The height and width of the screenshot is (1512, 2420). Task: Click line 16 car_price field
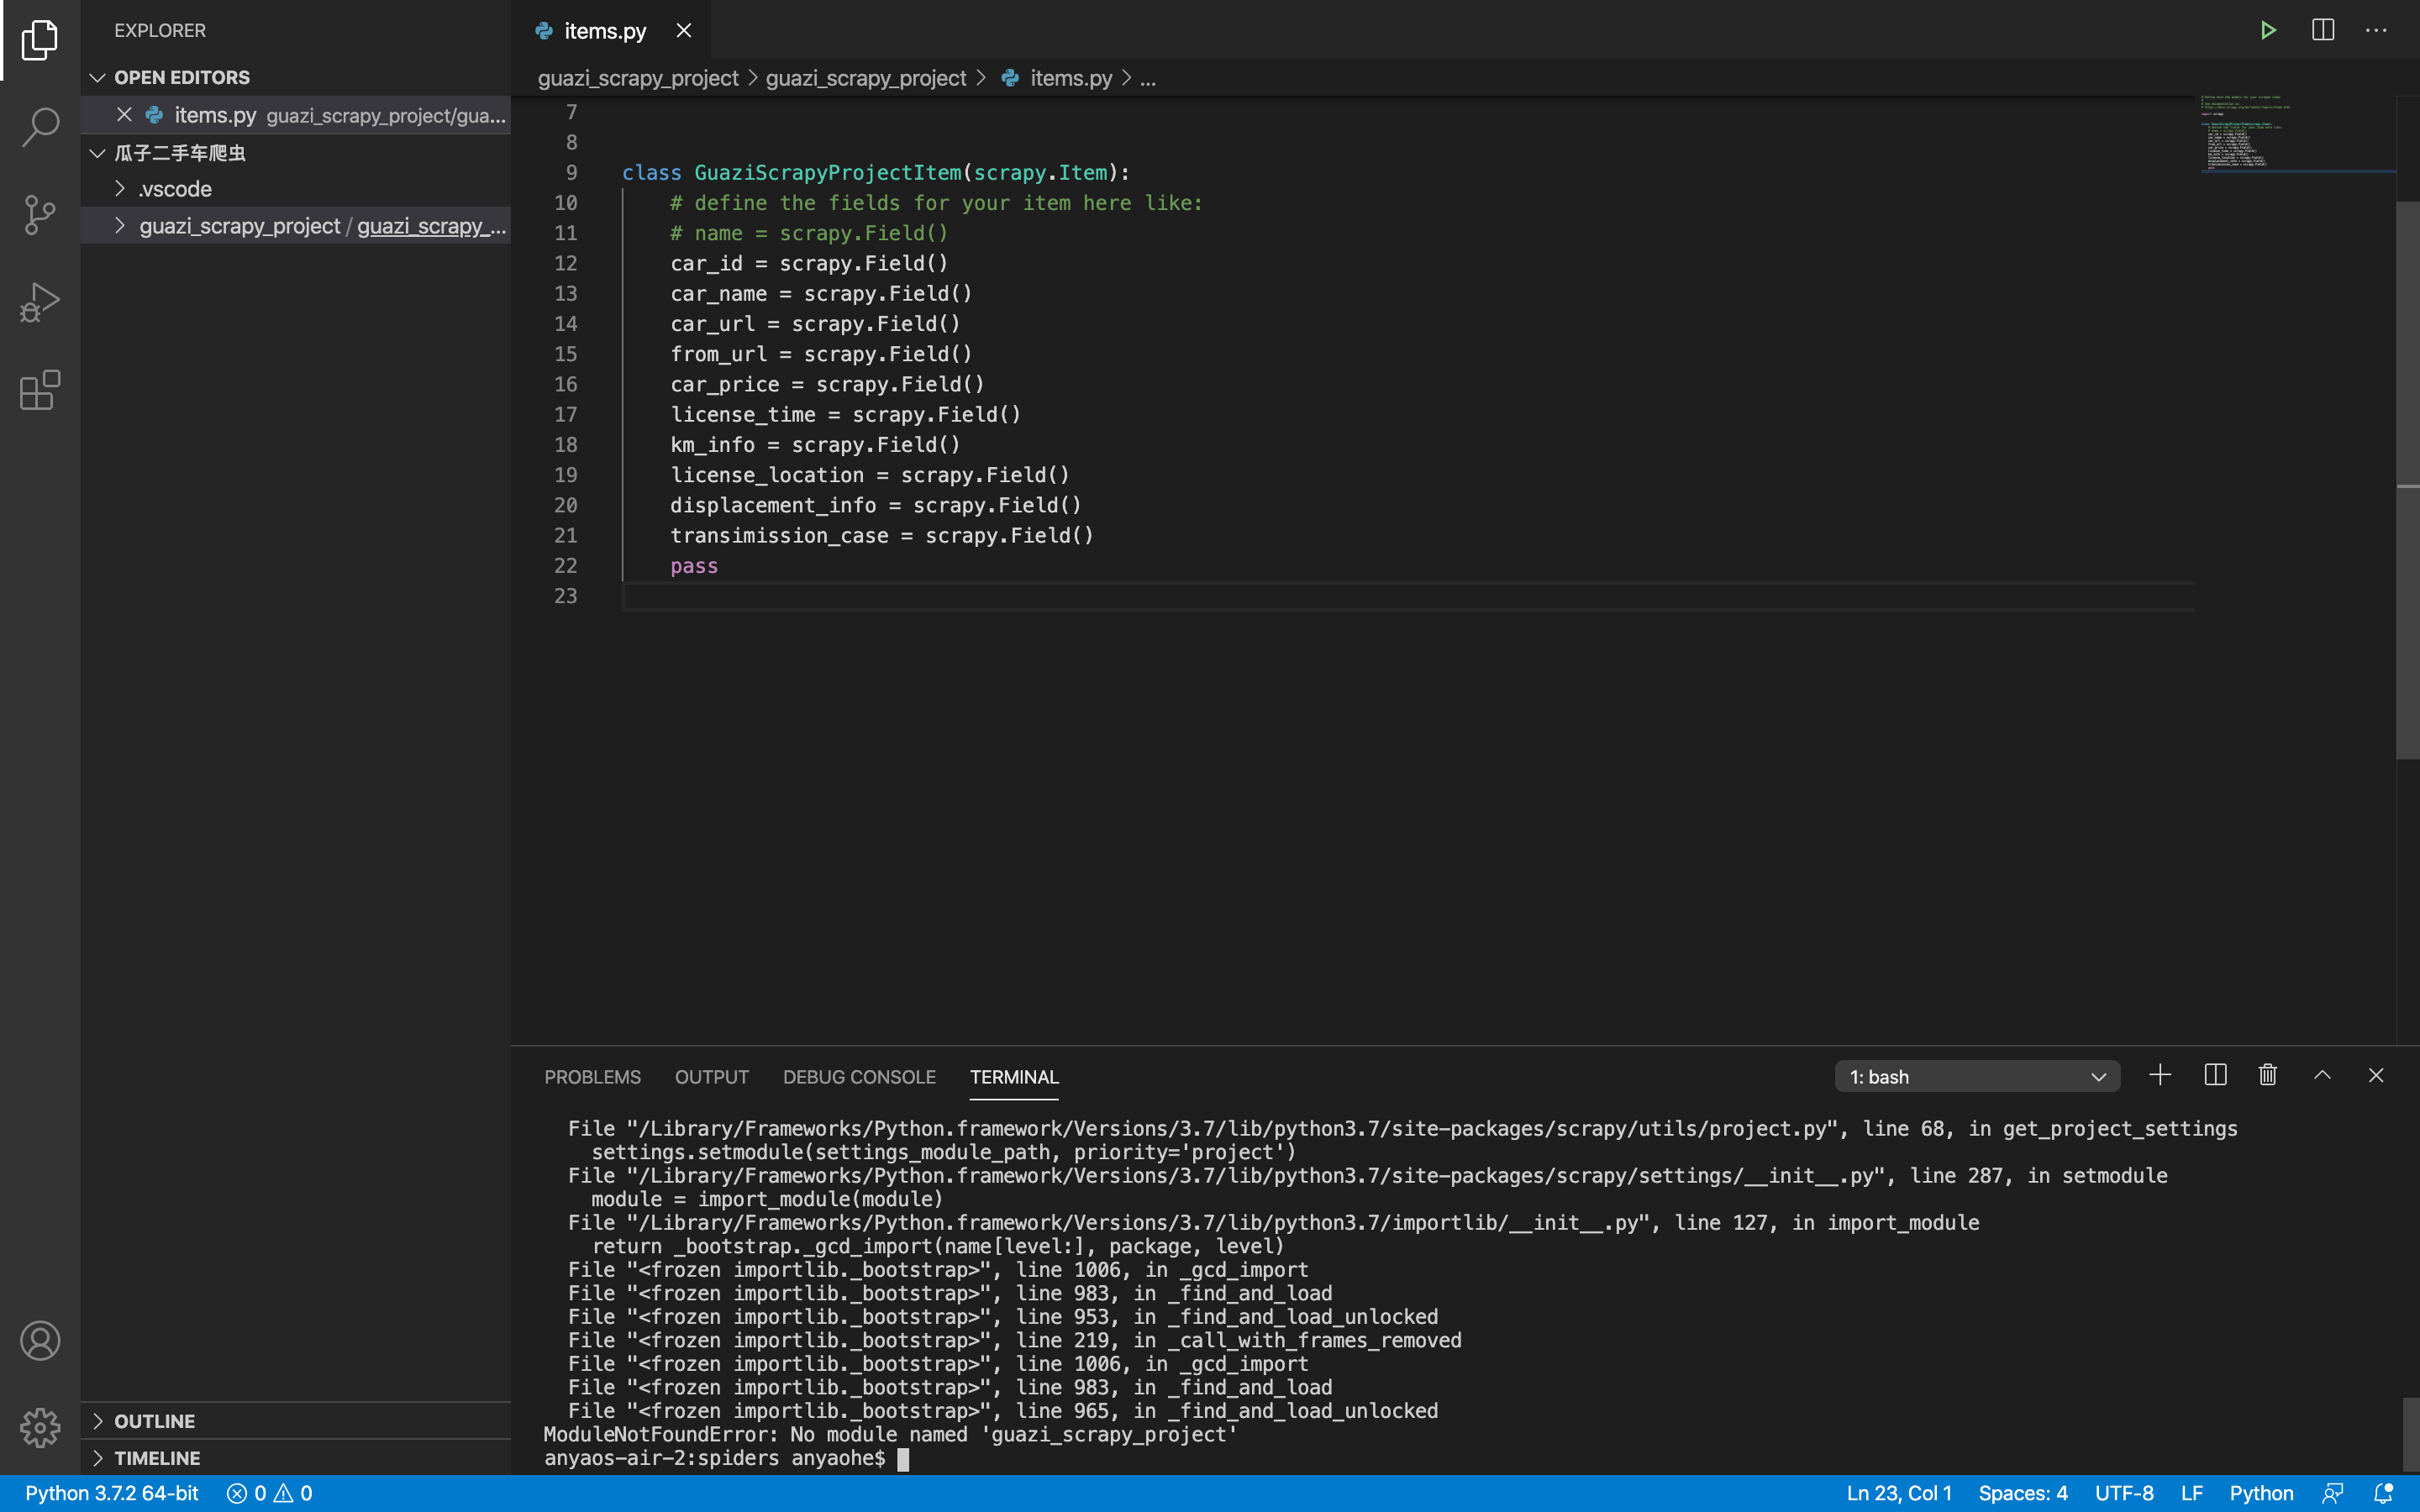point(827,385)
